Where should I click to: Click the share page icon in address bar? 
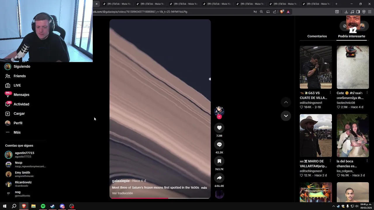(275, 12)
